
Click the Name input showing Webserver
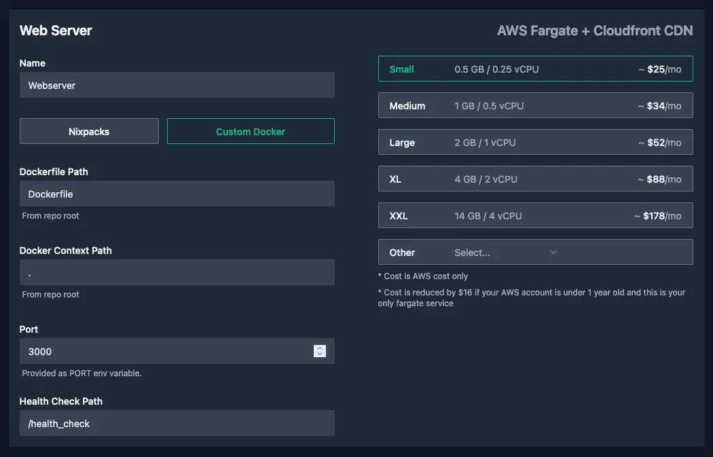[x=177, y=85]
